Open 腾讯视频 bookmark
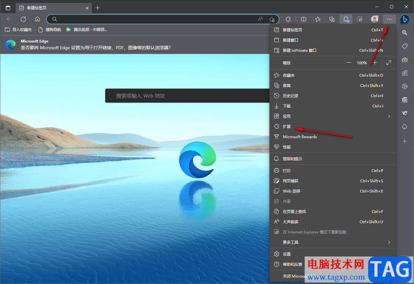This screenshot has width=414, height=284. point(87,29)
